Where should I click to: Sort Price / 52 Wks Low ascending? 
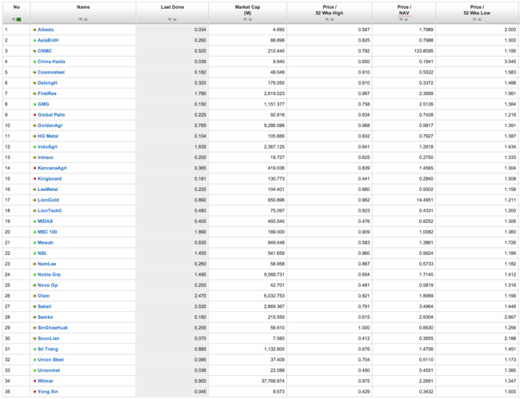tap(479, 19)
